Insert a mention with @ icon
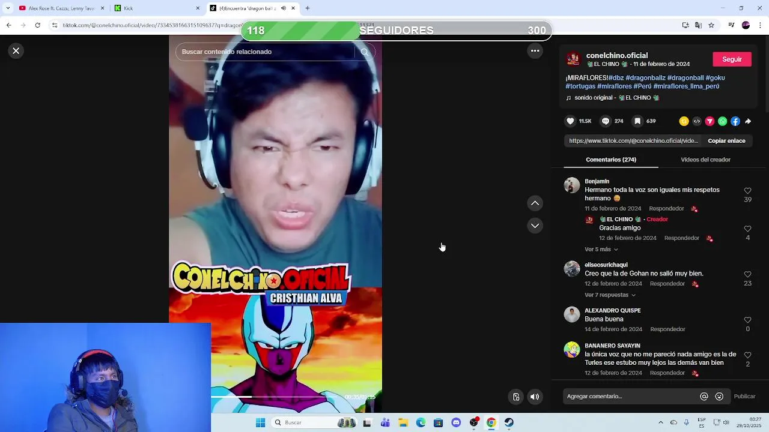769x432 pixels. click(x=704, y=397)
